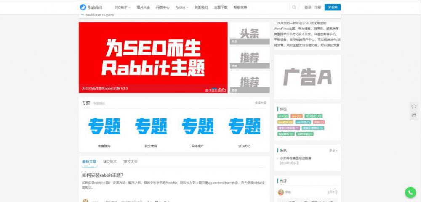The height and width of the screenshot is (202, 421).
Task: Click the Rabbit logo in the header
Action: pyautogui.click(x=91, y=7)
